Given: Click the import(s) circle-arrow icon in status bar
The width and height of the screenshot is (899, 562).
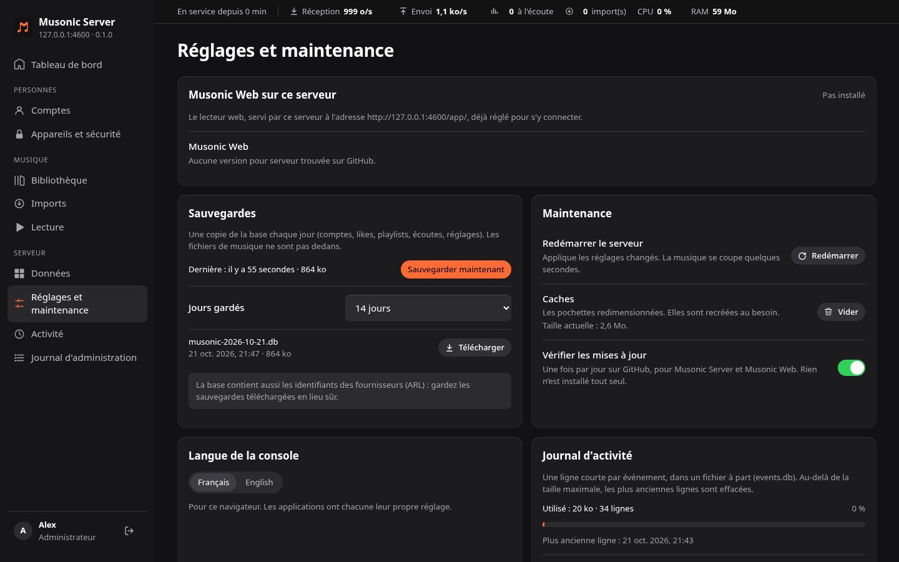Looking at the screenshot, I should click(x=569, y=11).
